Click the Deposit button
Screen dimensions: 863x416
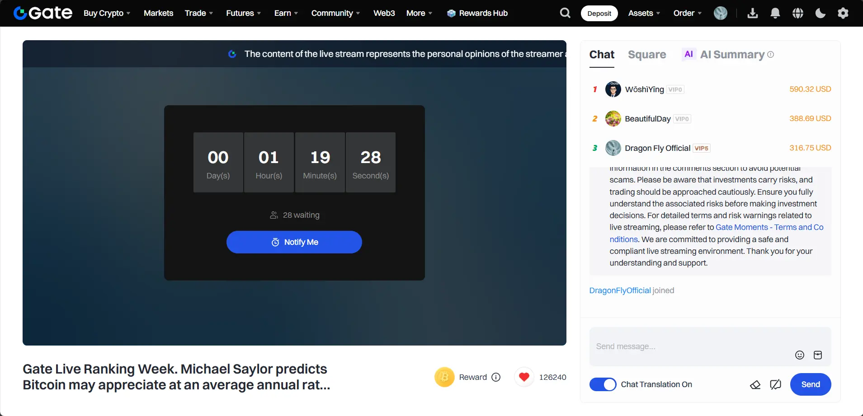click(599, 13)
